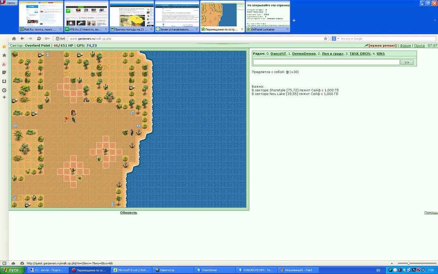438x274 pixels.
Task: Close the GWPanel container tab
Action: click(287, 29)
